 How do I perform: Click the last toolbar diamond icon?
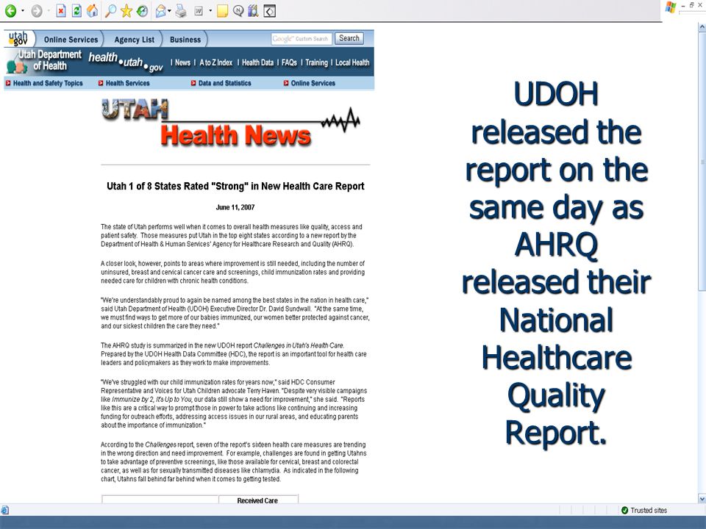(x=269, y=11)
